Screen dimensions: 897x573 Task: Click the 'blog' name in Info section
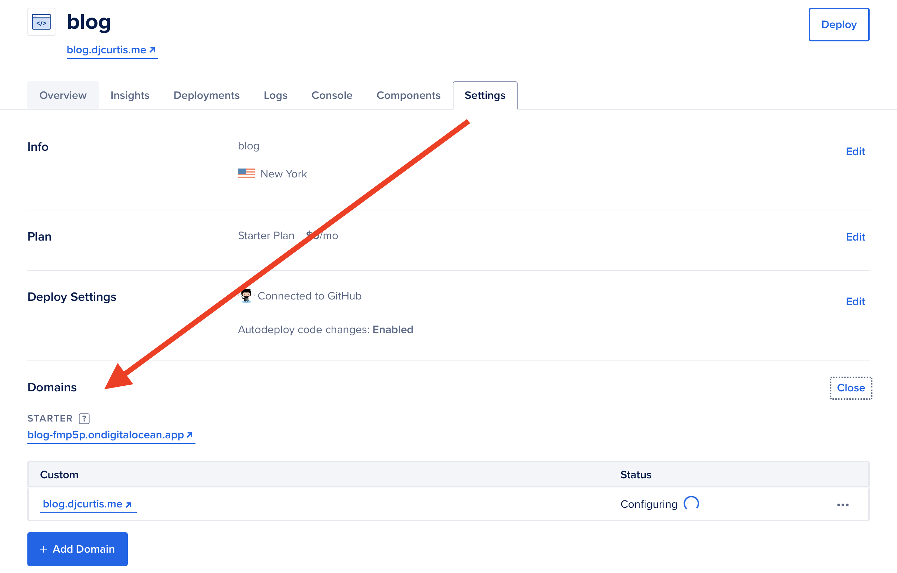(x=249, y=146)
